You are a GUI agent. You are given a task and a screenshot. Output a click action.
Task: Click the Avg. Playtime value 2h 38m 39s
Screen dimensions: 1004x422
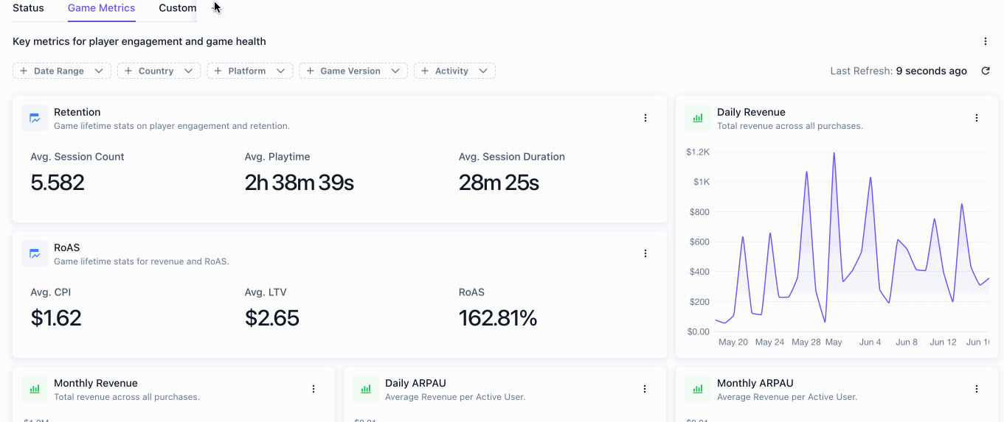tap(300, 183)
